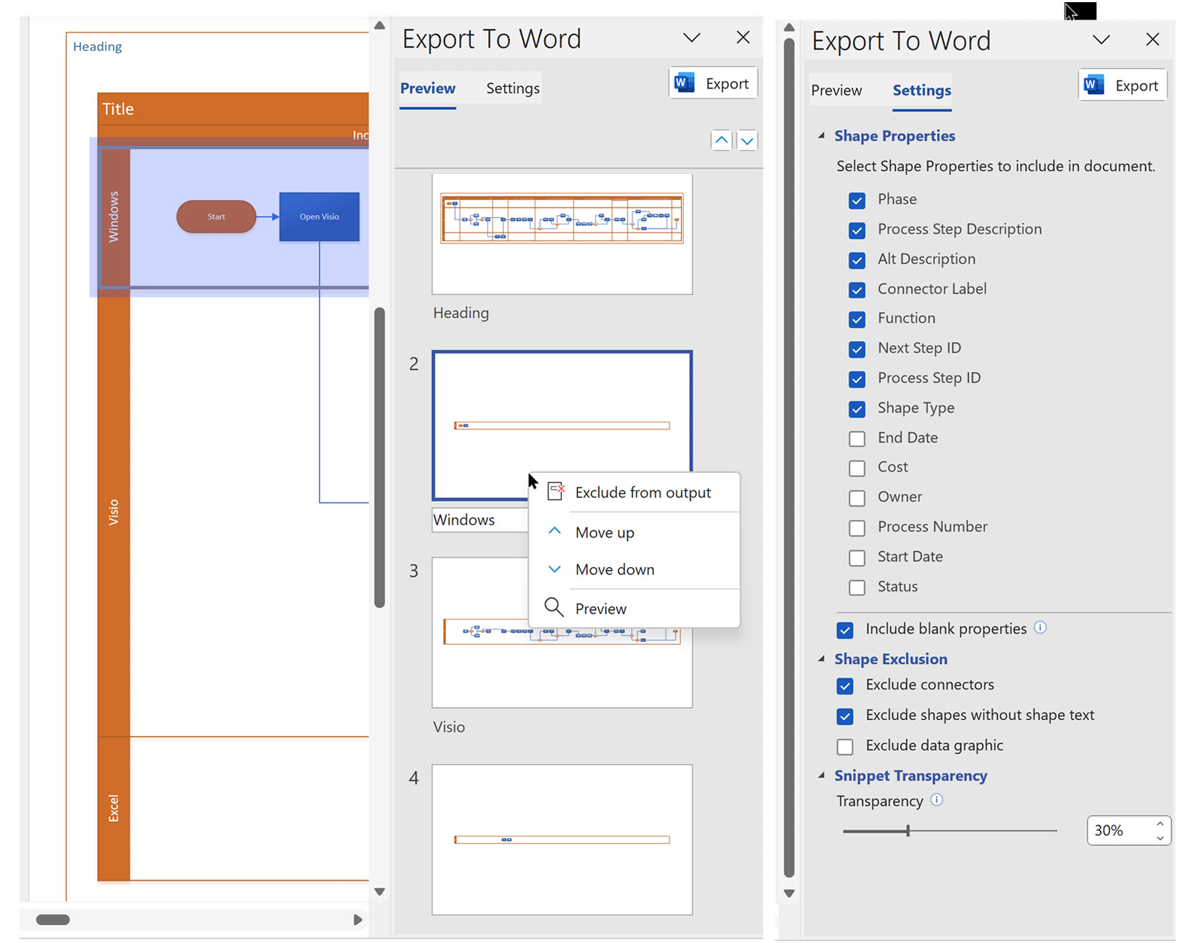Select snippet thumbnail number 4

point(562,839)
